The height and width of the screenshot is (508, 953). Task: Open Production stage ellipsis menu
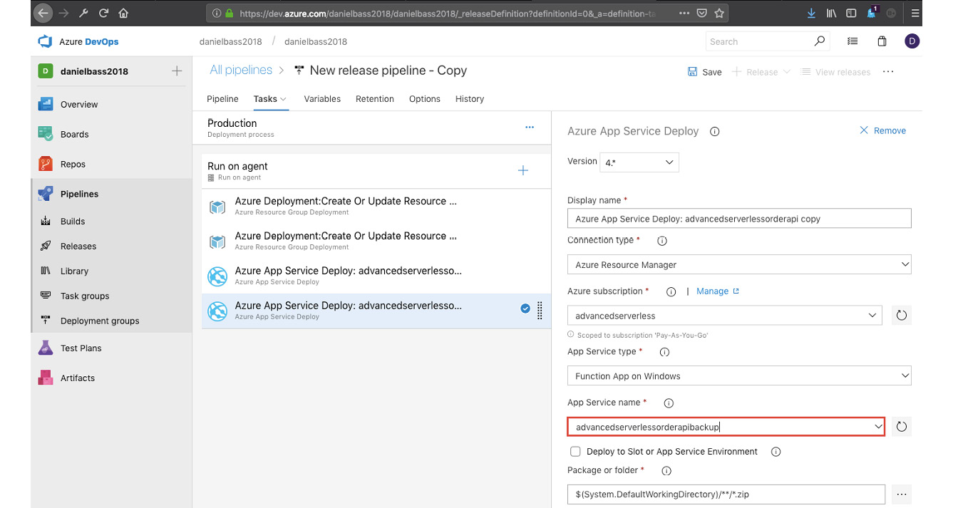(x=530, y=128)
